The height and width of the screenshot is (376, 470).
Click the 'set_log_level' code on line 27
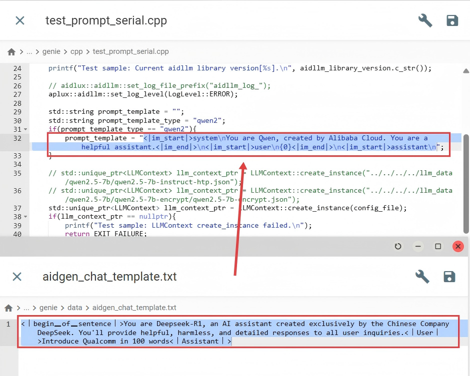click(137, 94)
